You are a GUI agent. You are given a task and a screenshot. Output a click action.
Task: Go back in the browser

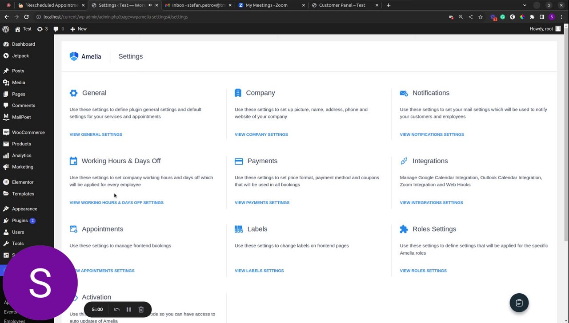coord(7,17)
